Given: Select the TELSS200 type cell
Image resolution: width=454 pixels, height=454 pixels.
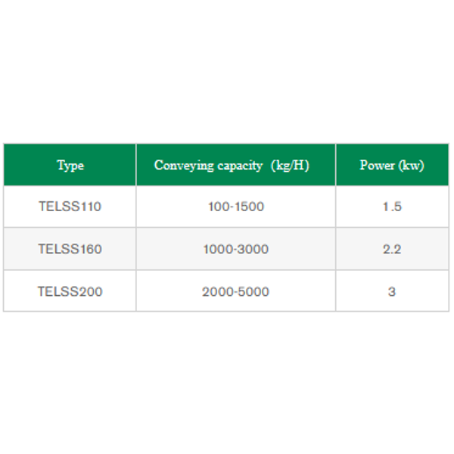Looking at the screenshot, I should 70,291.
